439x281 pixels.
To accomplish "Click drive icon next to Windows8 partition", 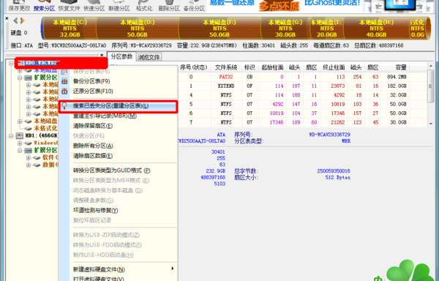I will click(28, 143).
